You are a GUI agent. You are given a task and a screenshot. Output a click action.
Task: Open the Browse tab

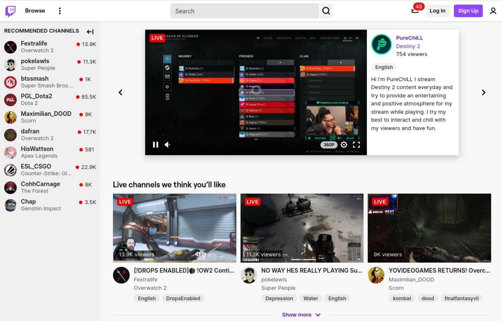pos(35,11)
